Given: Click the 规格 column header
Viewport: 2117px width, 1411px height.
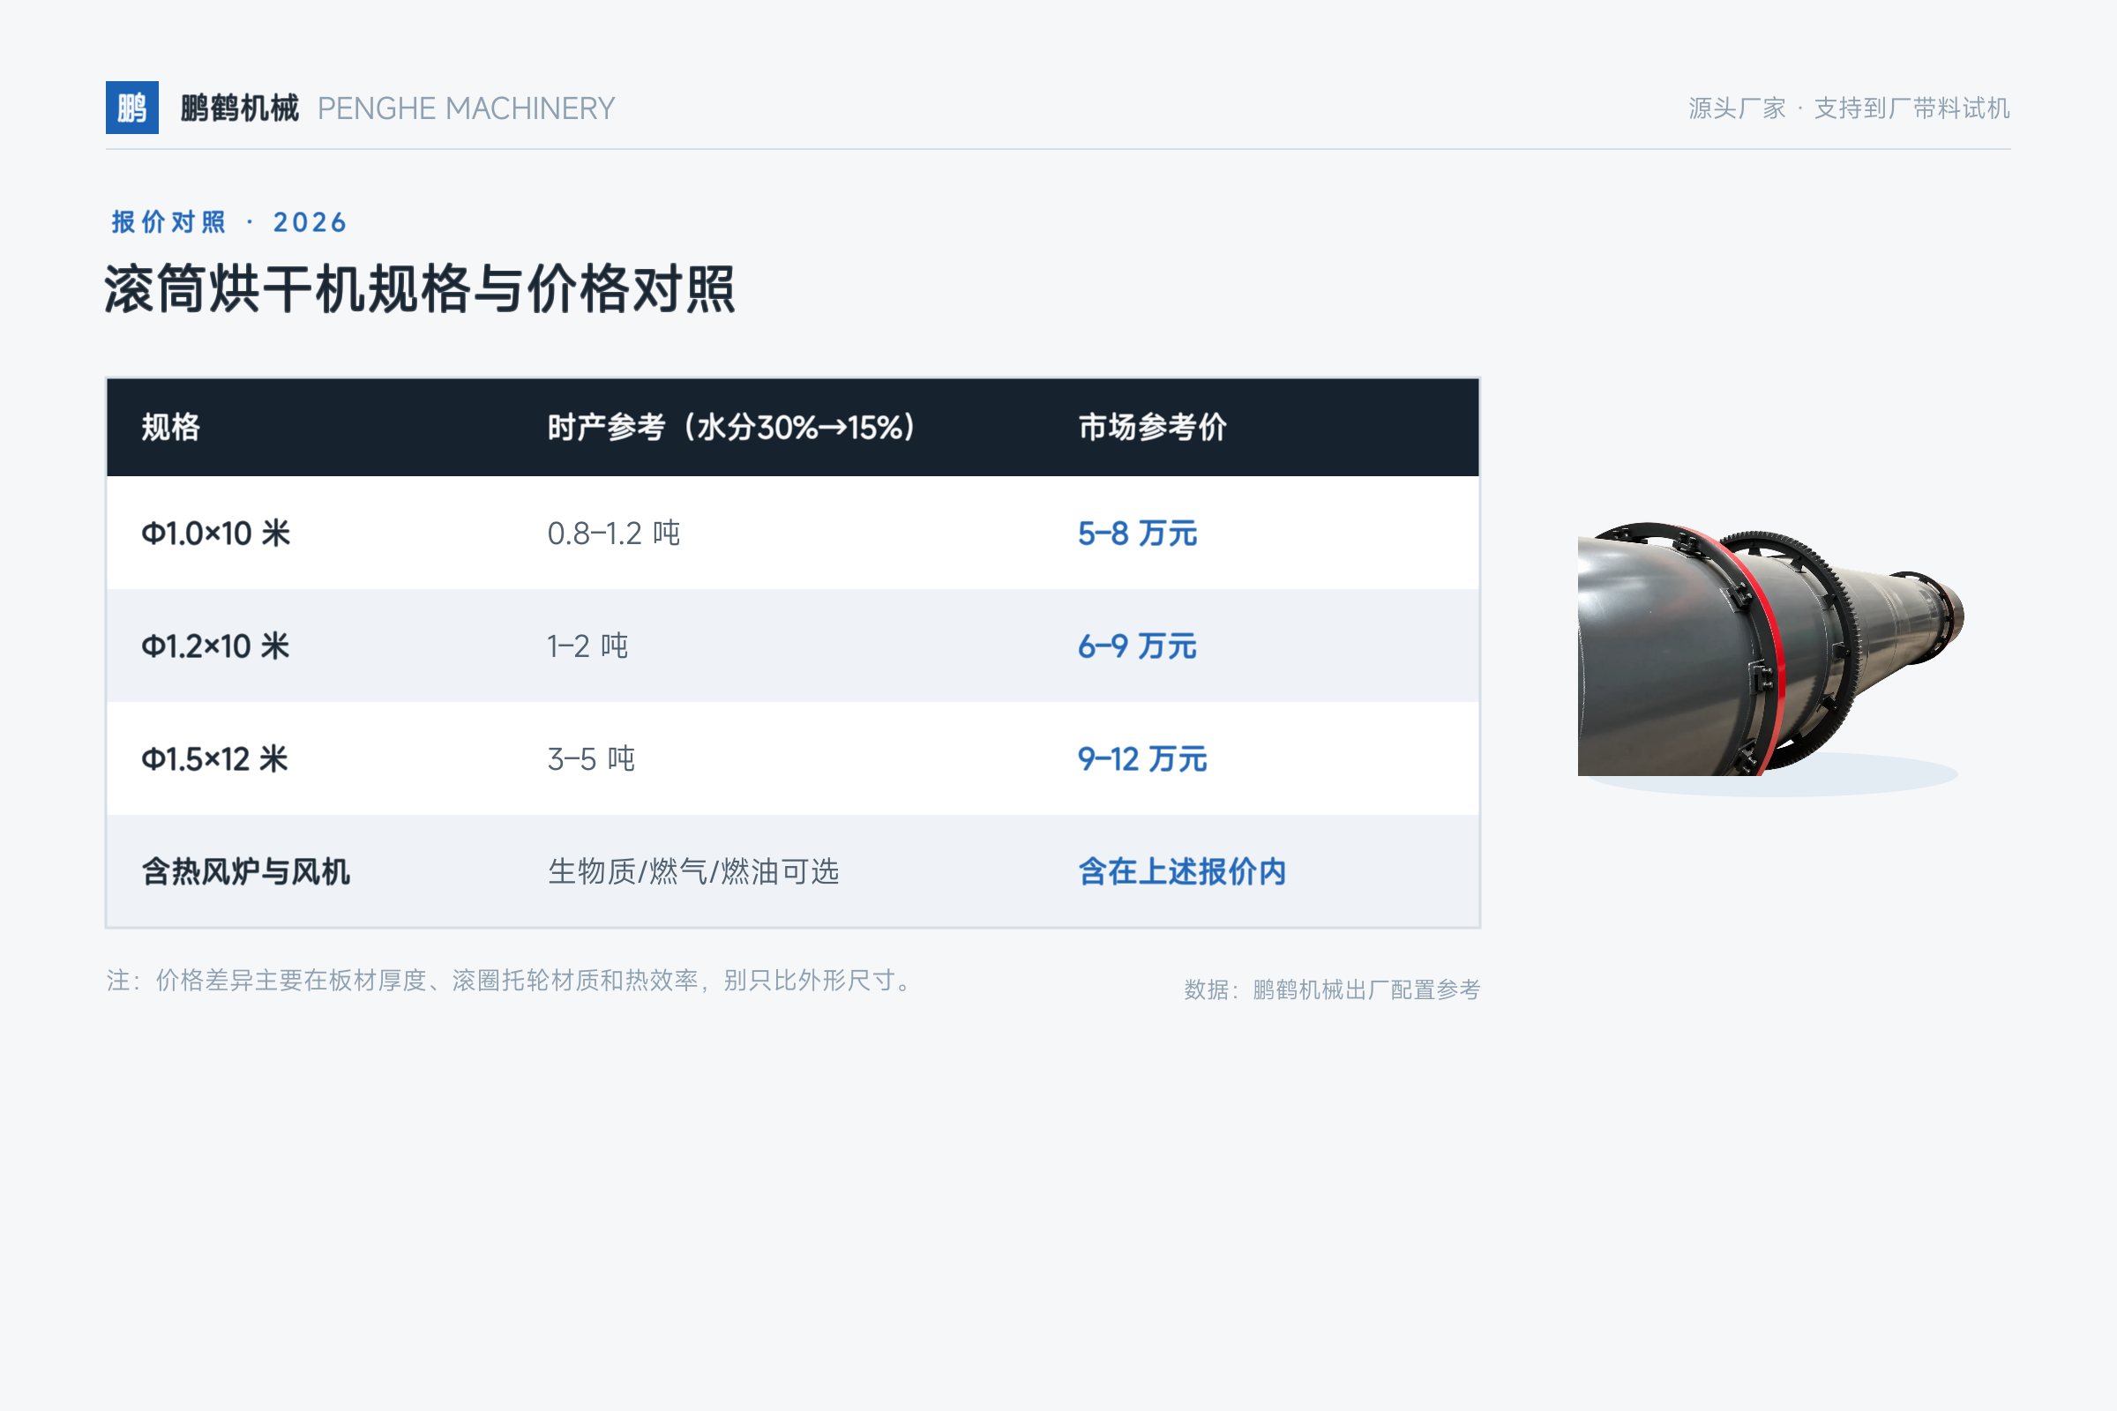Looking at the screenshot, I should 171,428.
